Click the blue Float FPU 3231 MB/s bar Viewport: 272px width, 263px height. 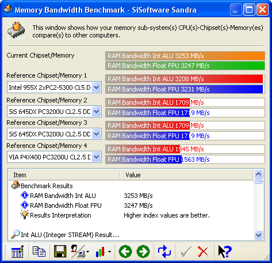185,89
